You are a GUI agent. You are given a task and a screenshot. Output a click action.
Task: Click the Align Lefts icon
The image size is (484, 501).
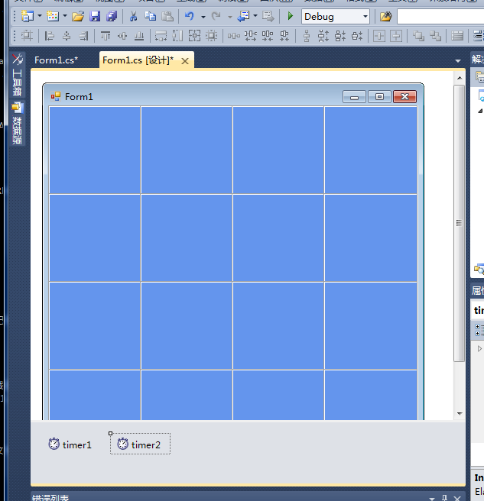click(x=49, y=36)
